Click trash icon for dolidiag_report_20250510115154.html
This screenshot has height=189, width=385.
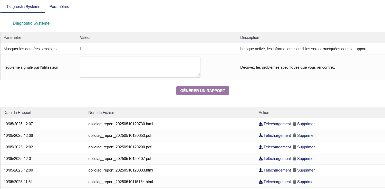click(x=294, y=182)
